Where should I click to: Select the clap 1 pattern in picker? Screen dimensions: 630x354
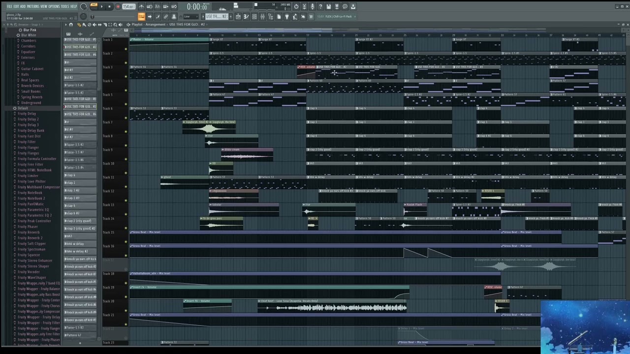(80, 182)
